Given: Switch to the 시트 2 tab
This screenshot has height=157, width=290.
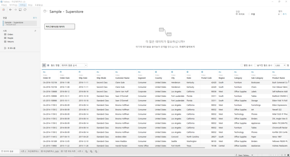Looking at the screenshot, I should click(23, 151).
